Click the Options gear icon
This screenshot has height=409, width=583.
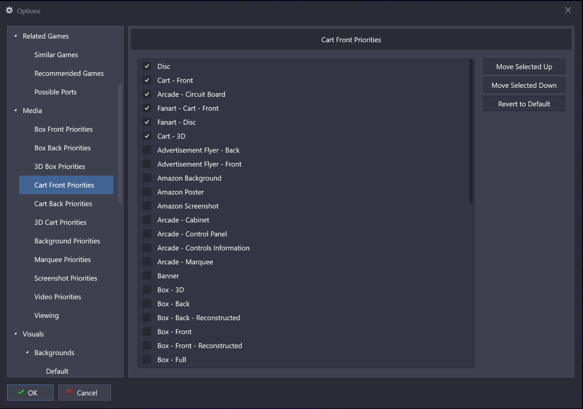point(9,11)
